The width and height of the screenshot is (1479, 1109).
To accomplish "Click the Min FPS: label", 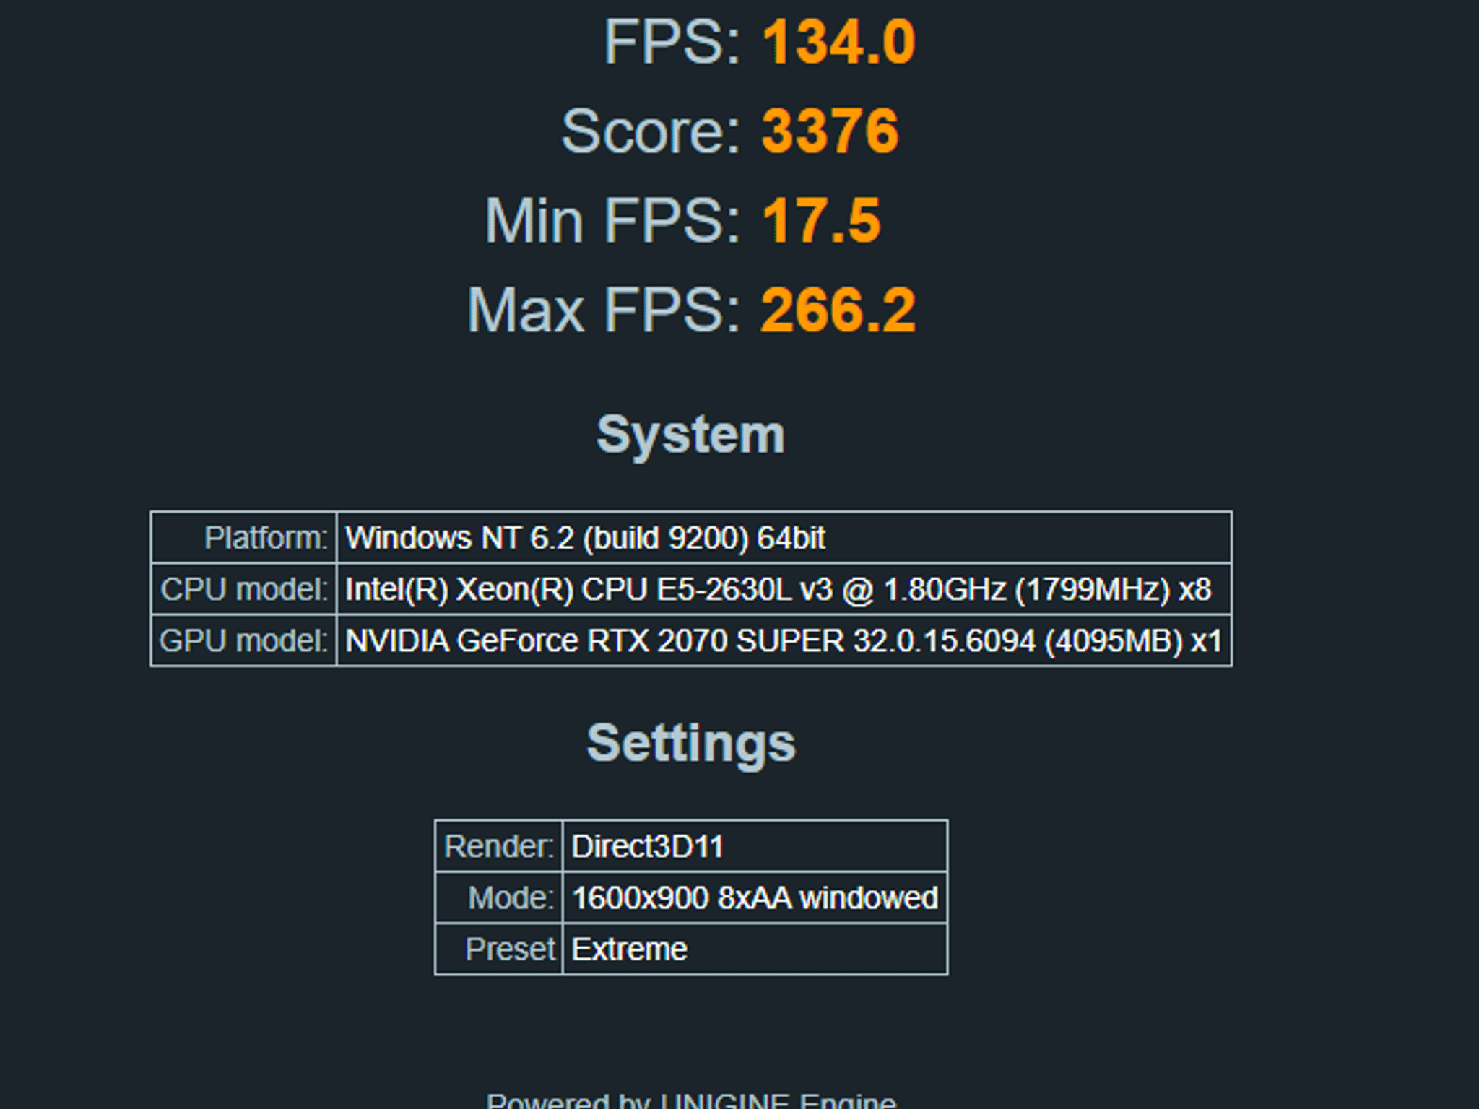I will point(613,221).
